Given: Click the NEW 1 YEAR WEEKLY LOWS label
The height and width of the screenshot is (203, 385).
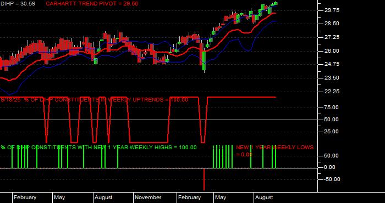Looking at the screenshot, I should [x=275, y=148].
